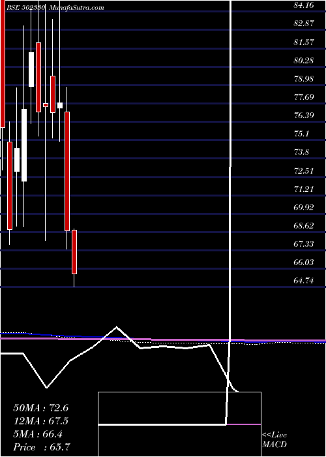Select the 84.16 price axis label
Viewport: 326px width, 457px height.
[304, 5]
